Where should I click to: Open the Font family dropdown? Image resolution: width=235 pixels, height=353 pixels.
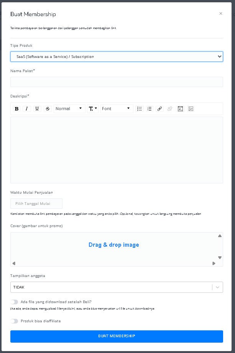[x=117, y=109]
